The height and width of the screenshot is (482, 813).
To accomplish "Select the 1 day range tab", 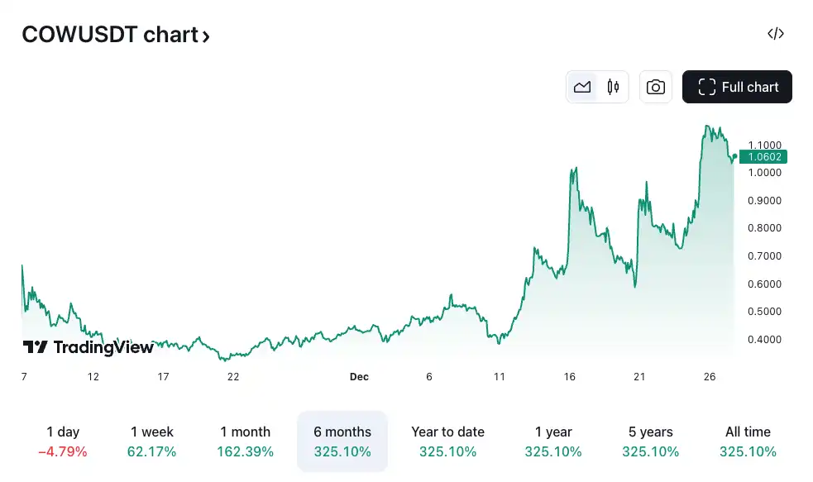I will [x=63, y=441].
